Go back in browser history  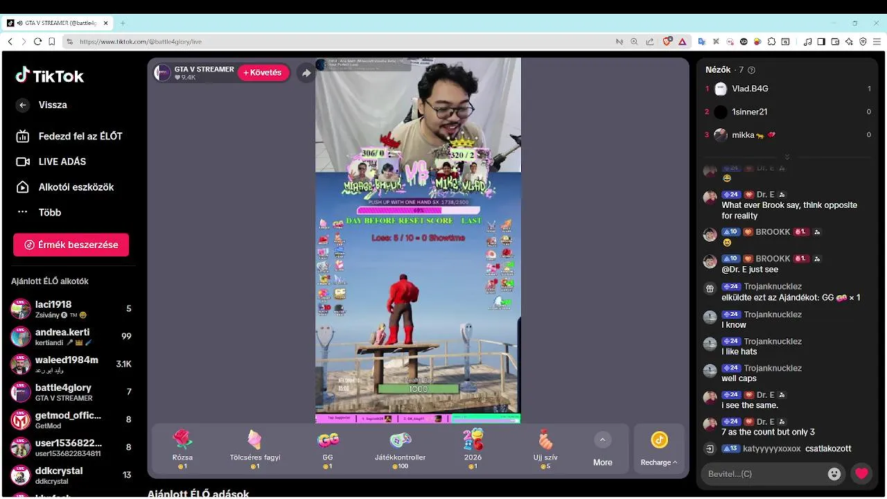(x=10, y=42)
